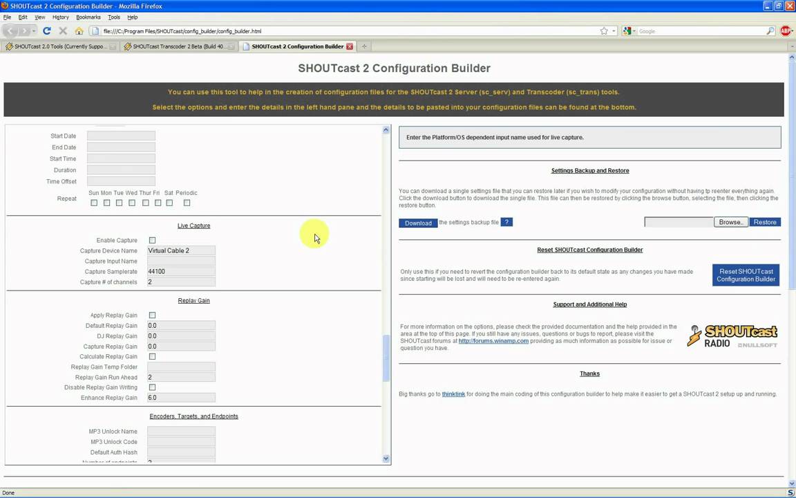The image size is (796, 498).
Task: Click the search magnifier icon
Action: 770,31
